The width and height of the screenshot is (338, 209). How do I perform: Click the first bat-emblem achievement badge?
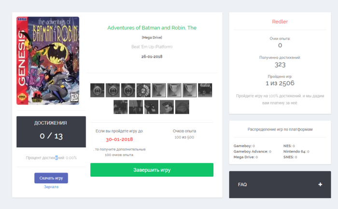pyautogui.click(x=97, y=90)
